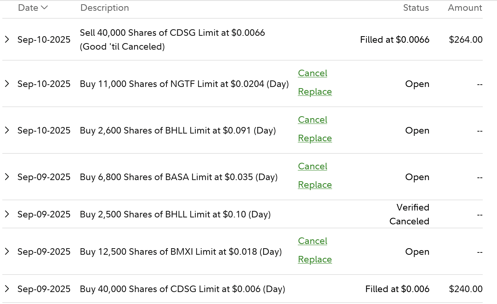
Task: Replace the NGTF limit order
Action: pyautogui.click(x=315, y=92)
